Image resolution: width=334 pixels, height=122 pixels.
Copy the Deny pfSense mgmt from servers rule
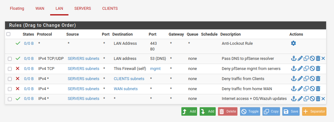coord(306,68)
